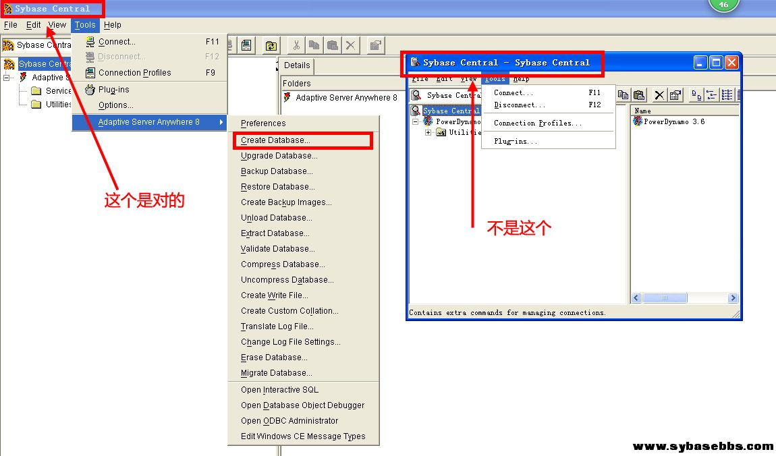Select Preferences in the submenu
The width and height of the screenshot is (776, 456).
click(x=304, y=123)
